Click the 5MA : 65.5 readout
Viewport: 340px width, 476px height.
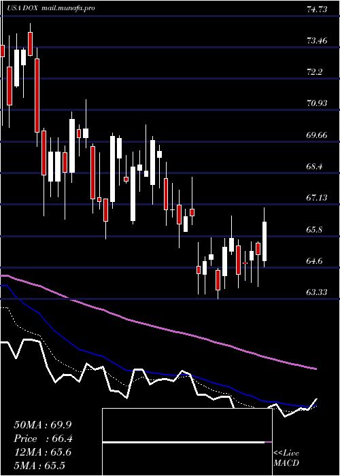[39, 465]
